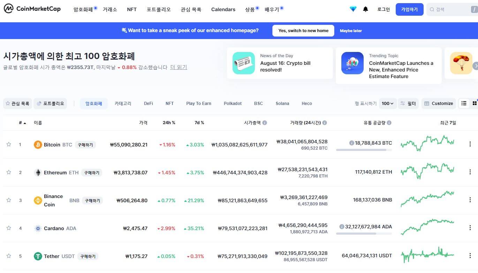
Task: Sort by the # rank column
Action: (x=22, y=123)
